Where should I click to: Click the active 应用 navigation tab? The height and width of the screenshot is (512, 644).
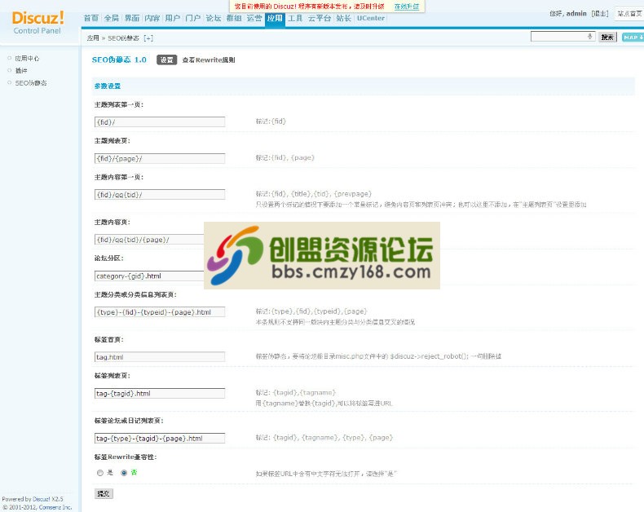click(x=275, y=19)
